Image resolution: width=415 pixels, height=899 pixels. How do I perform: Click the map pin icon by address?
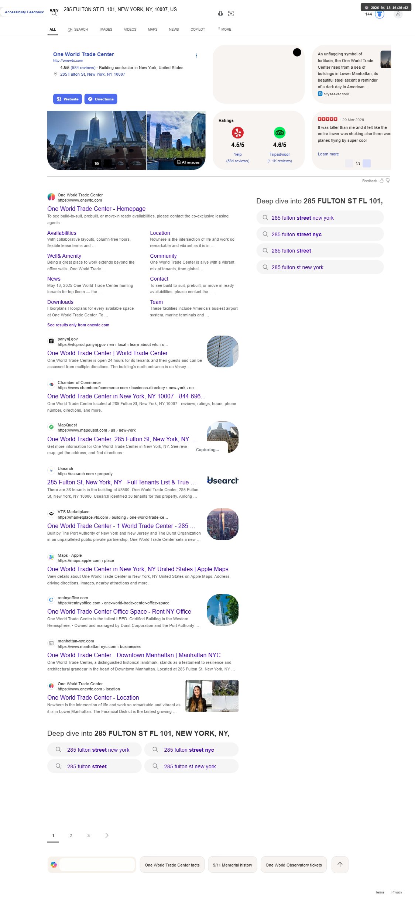(56, 74)
